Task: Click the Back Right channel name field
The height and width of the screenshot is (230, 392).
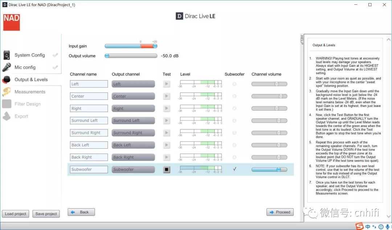Action: [x=89, y=157]
